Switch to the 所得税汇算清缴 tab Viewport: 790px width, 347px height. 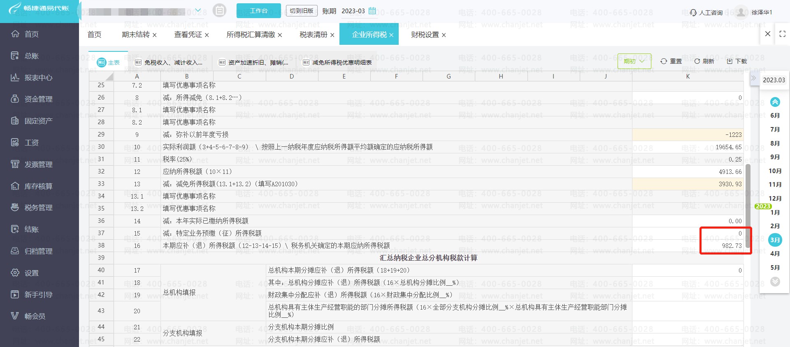click(251, 35)
